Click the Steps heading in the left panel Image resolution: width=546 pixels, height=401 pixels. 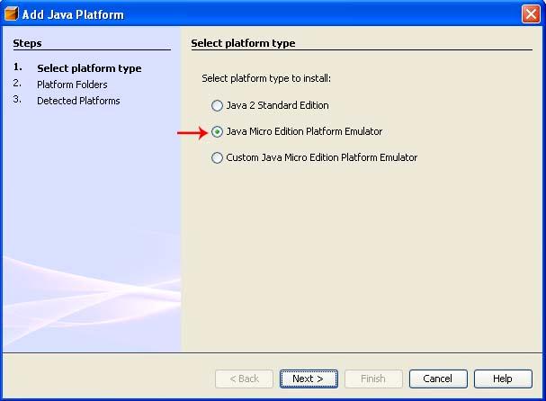(x=27, y=43)
